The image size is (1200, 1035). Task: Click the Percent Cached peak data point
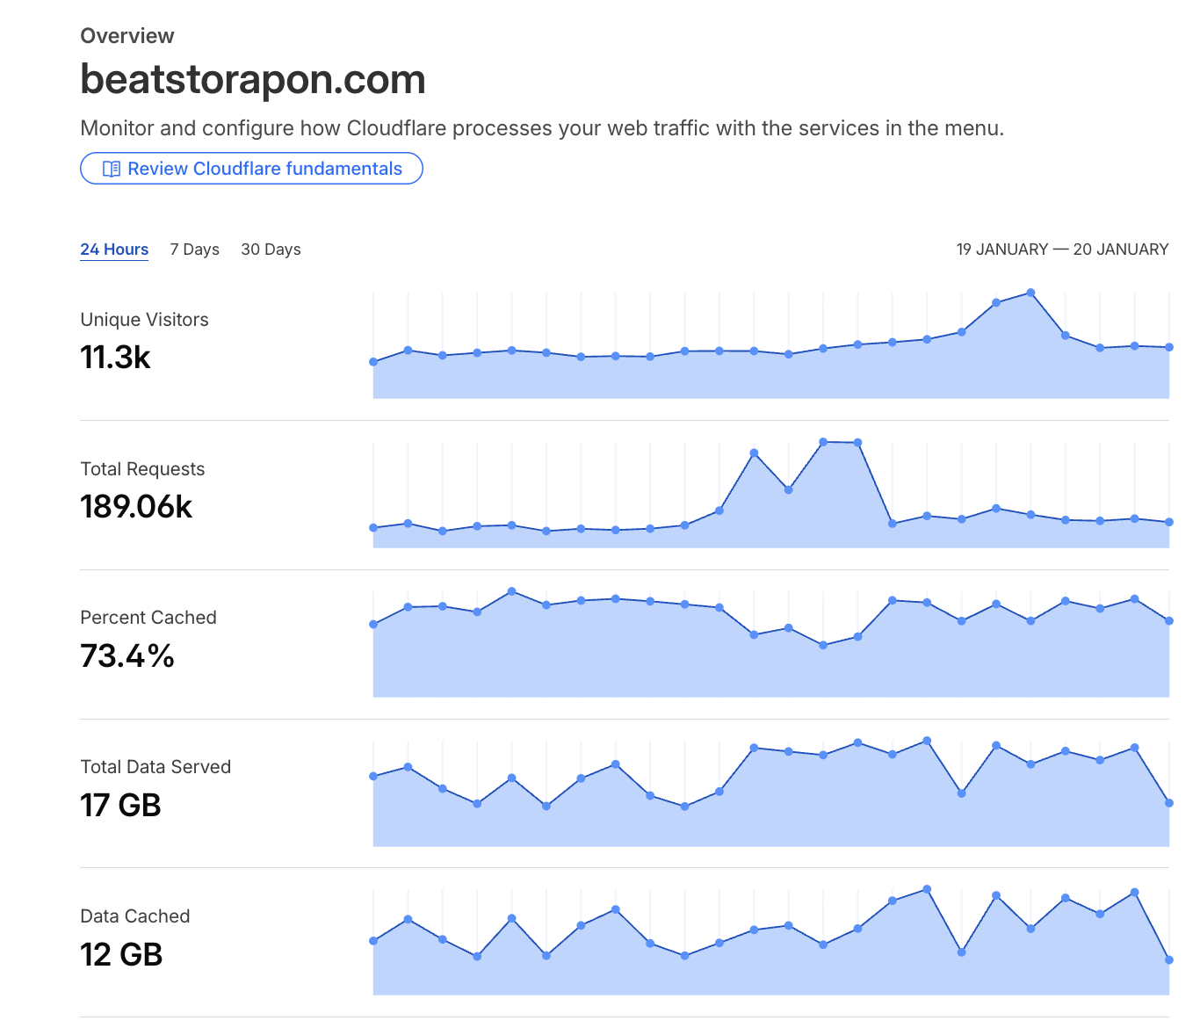point(512,591)
